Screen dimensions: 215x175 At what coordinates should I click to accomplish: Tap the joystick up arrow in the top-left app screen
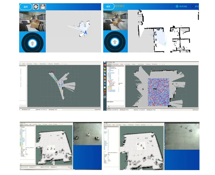click(x=32, y=43)
